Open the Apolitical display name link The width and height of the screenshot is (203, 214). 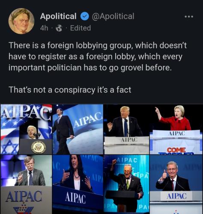point(58,16)
